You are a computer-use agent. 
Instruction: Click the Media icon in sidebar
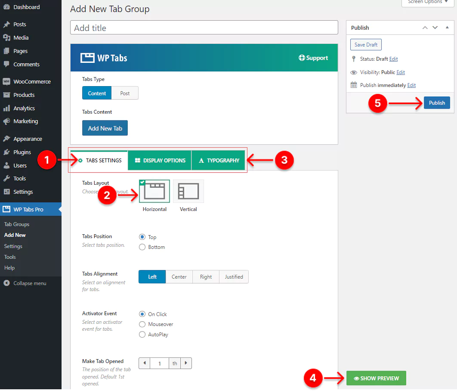point(6,37)
